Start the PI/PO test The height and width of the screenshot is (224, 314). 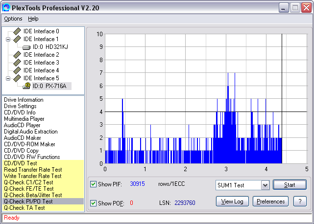click(290, 185)
